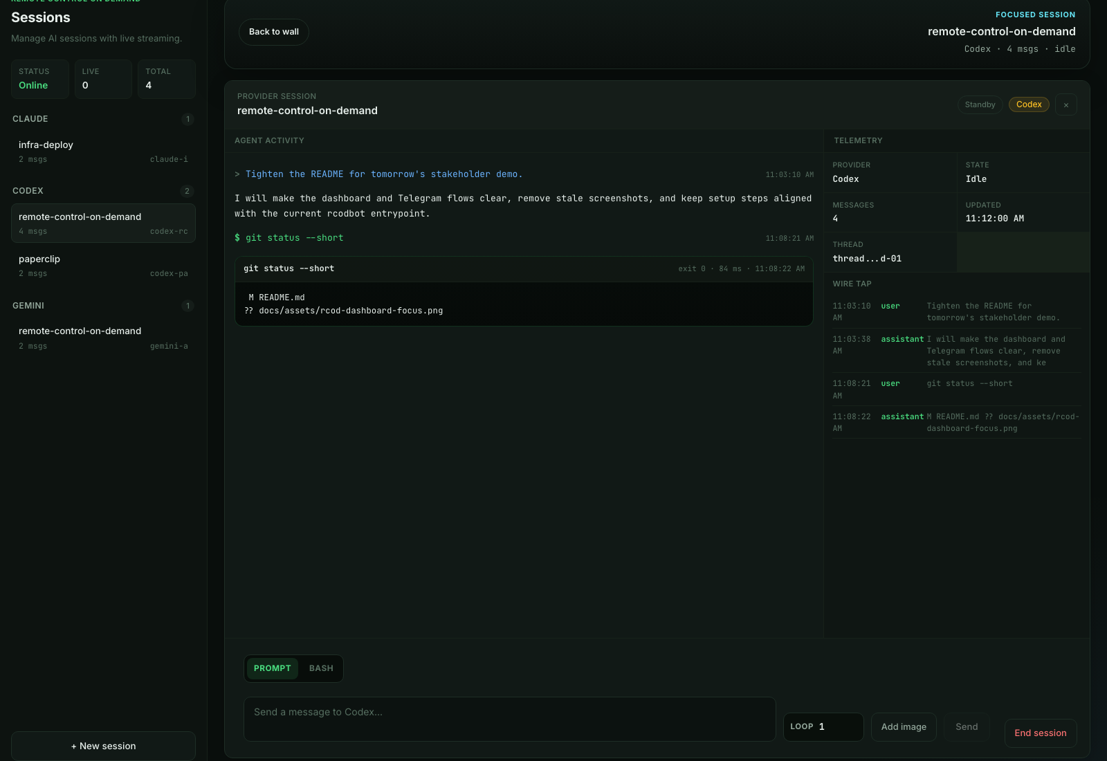Click the Send button
Screen dimensions: 1107x761
click(967, 726)
